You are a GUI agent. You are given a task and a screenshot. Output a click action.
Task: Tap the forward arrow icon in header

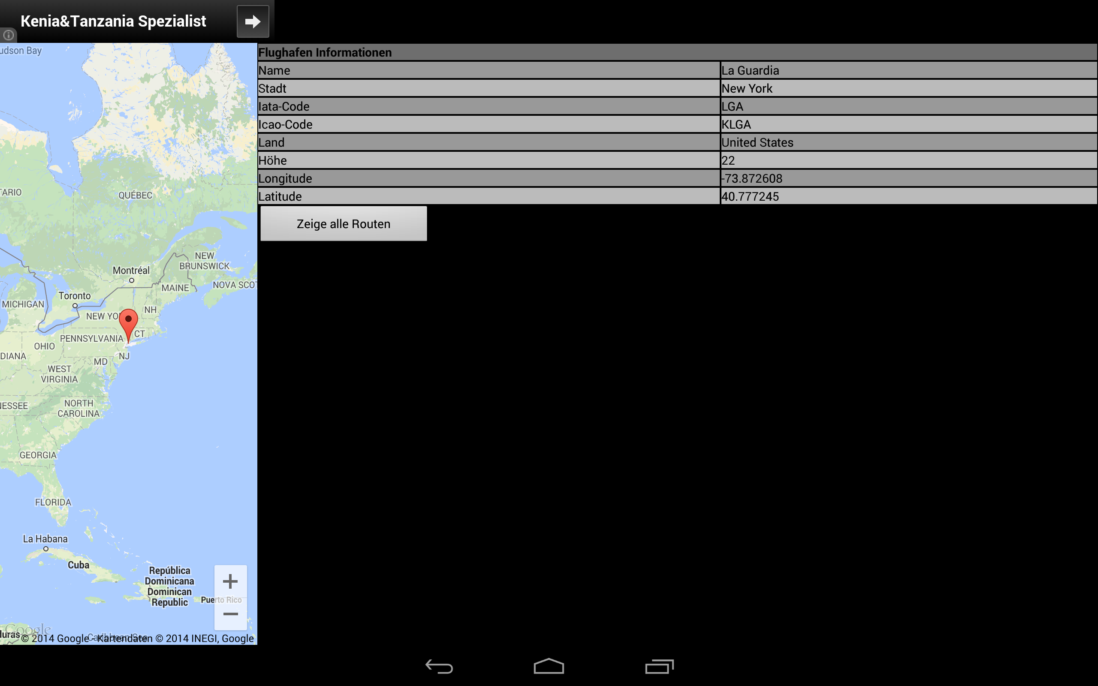[253, 21]
